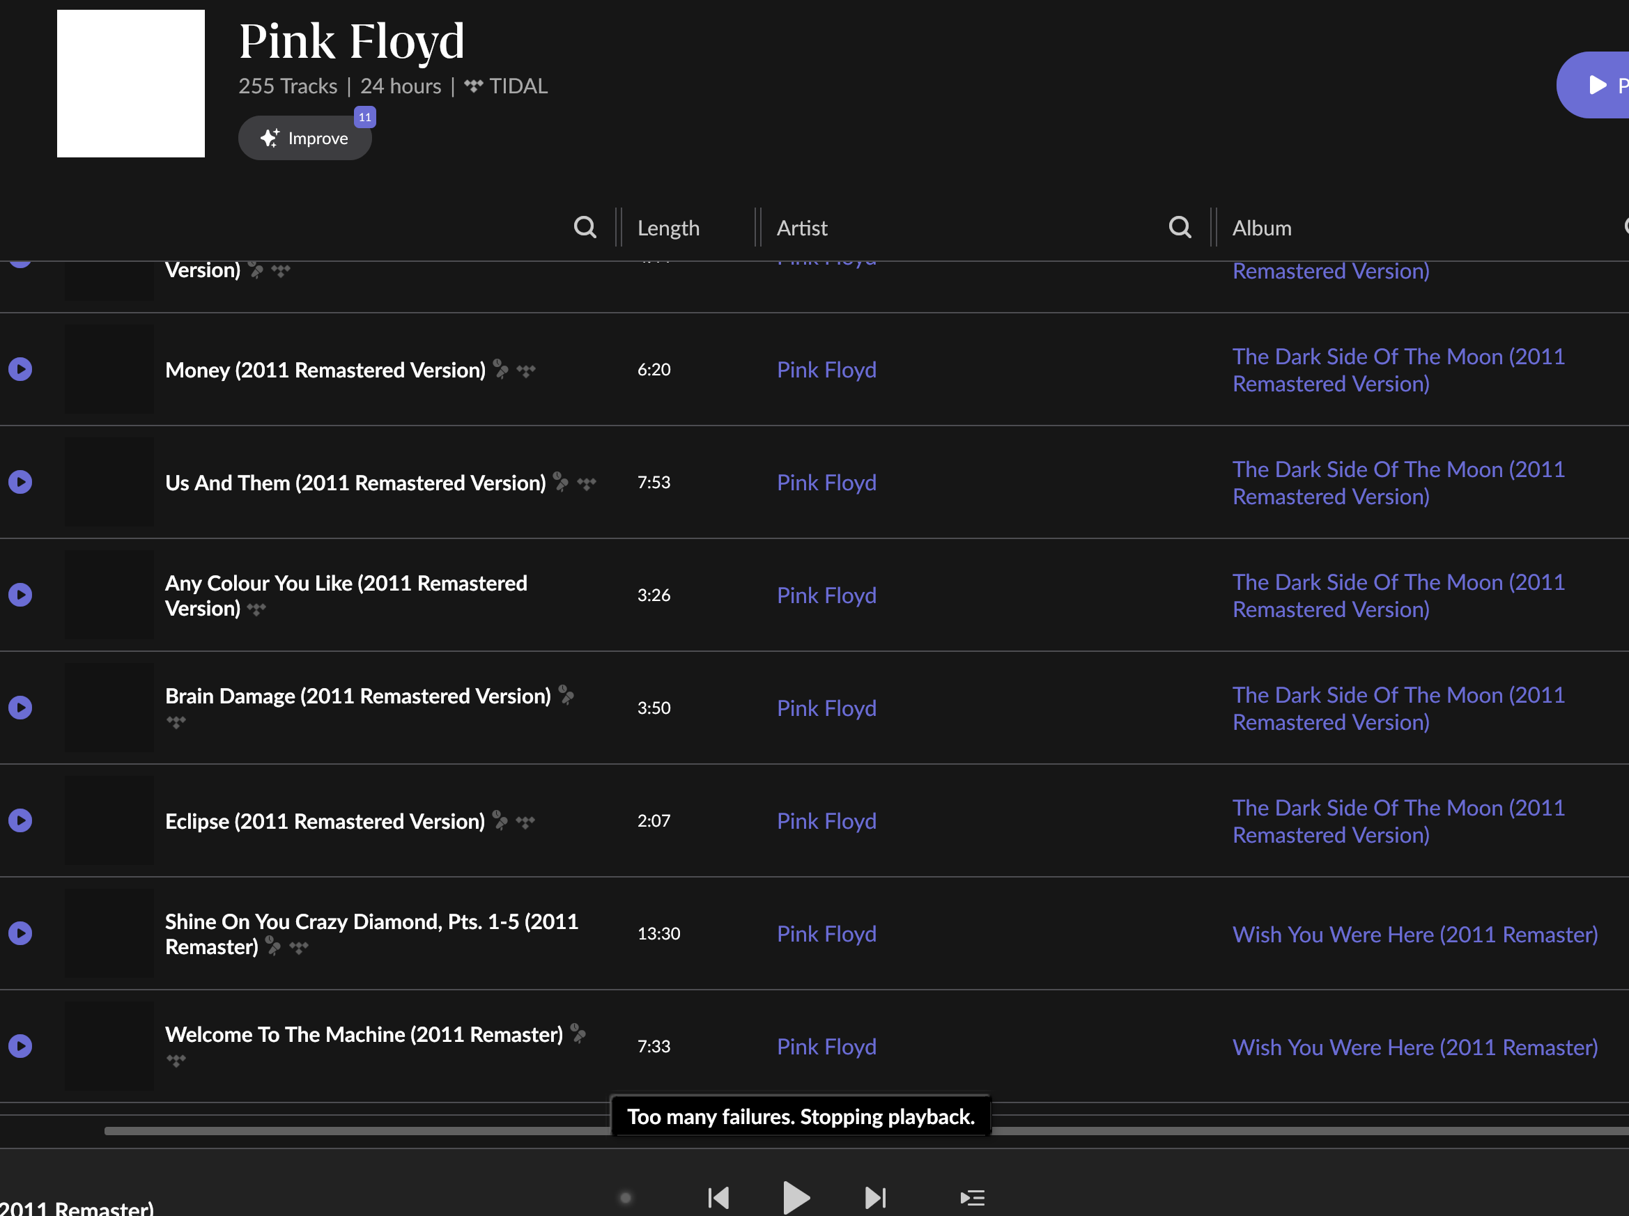Image resolution: width=1629 pixels, height=1216 pixels.
Task: Click the 2:07 length cell
Action: 654,820
